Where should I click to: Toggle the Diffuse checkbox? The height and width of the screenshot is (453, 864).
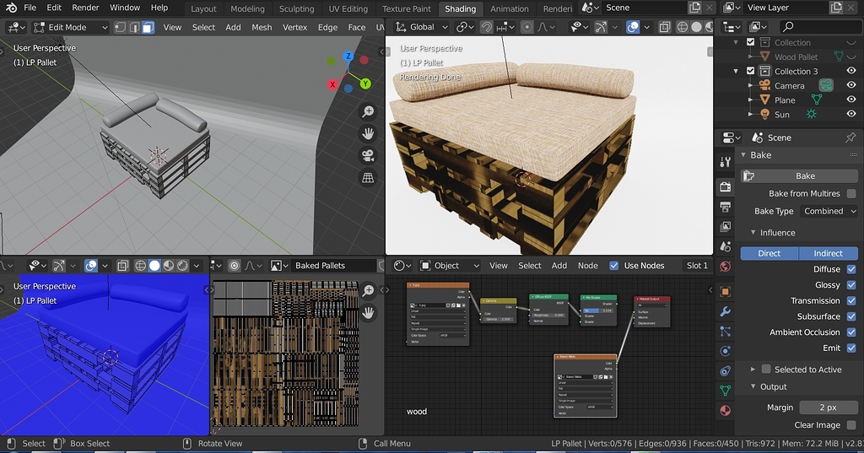(x=851, y=269)
